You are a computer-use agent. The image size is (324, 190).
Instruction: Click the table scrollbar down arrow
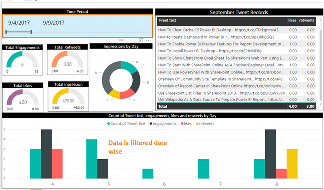coord(321,104)
